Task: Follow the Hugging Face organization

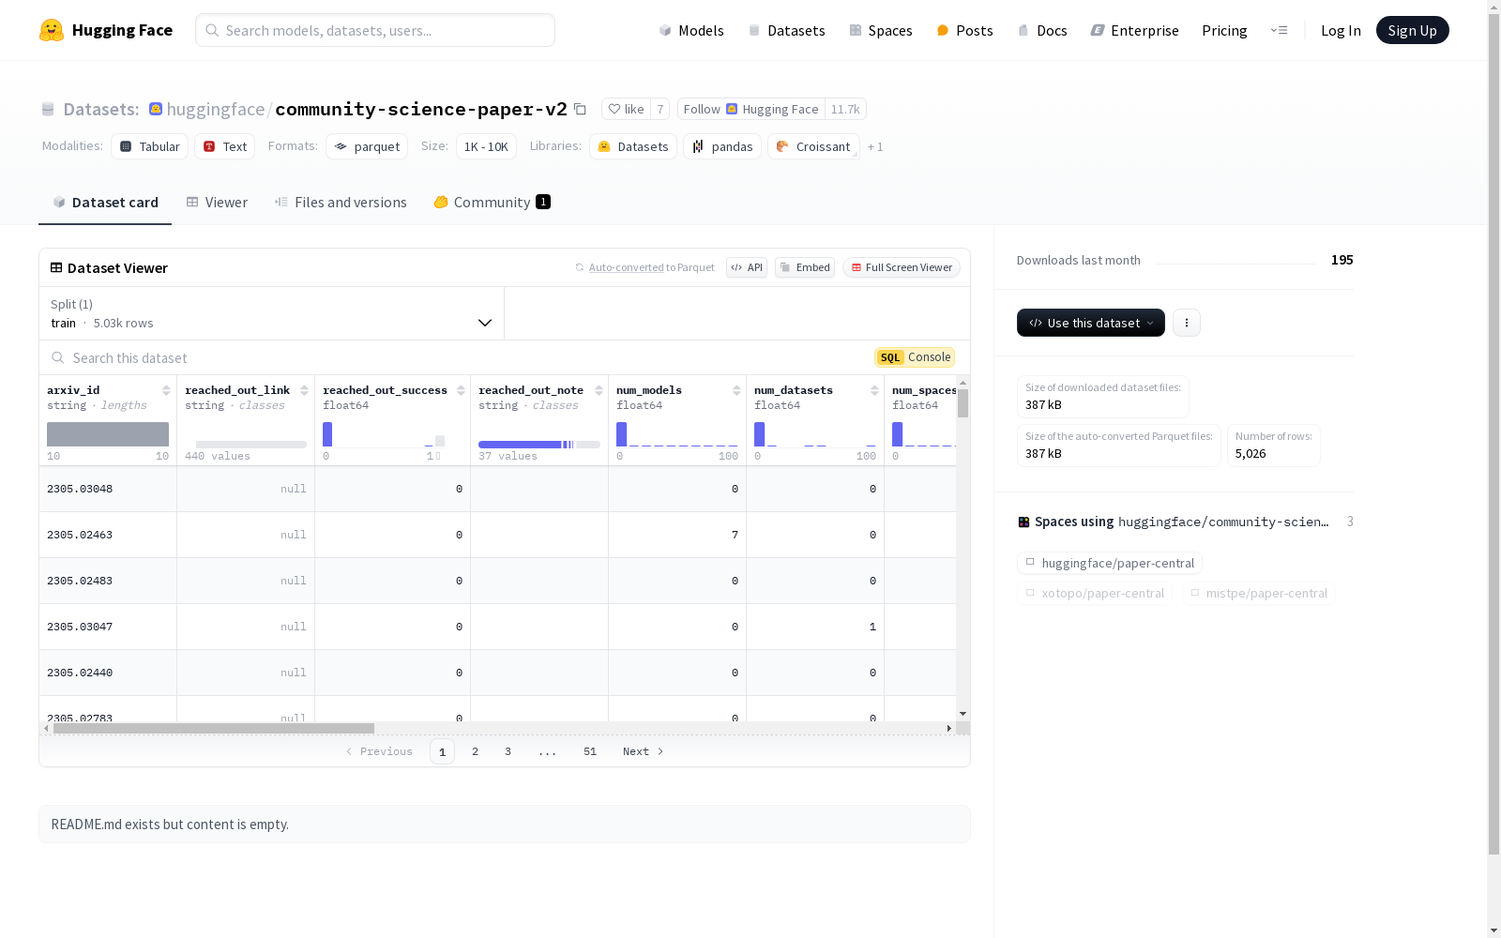Action: (x=751, y=109)
